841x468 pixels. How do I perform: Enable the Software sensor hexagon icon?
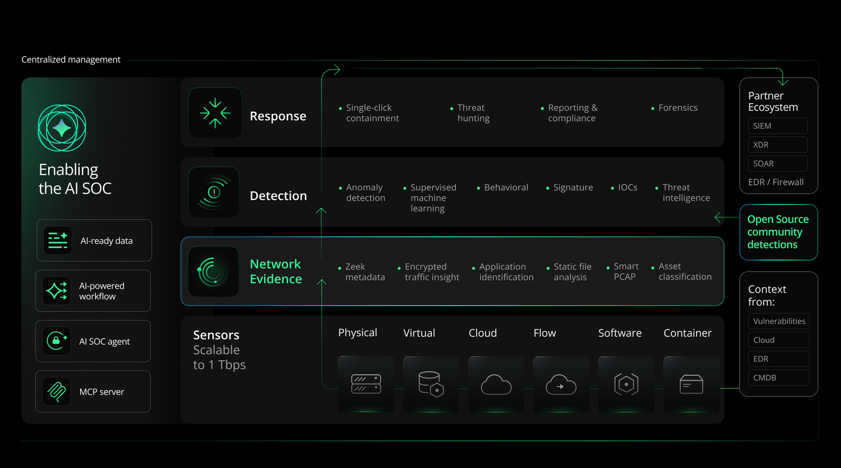tap(626, 384)
